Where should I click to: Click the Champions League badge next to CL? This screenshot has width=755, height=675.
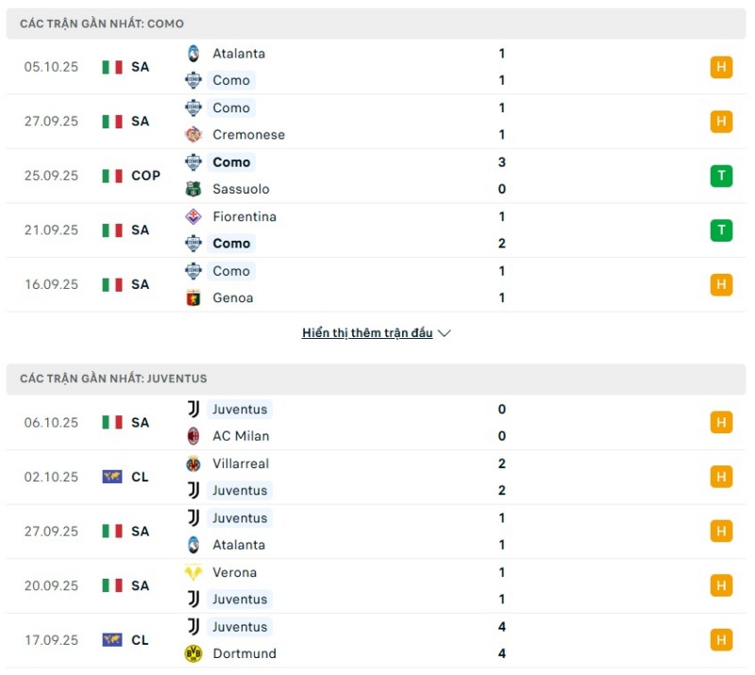[x=111, y=477]
